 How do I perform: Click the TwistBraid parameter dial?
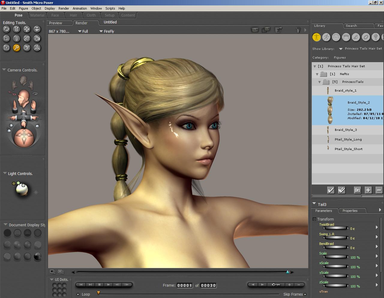[x=336, y=228]
